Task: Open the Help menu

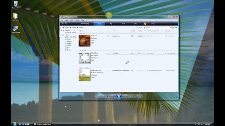Action: coord(82,20)
